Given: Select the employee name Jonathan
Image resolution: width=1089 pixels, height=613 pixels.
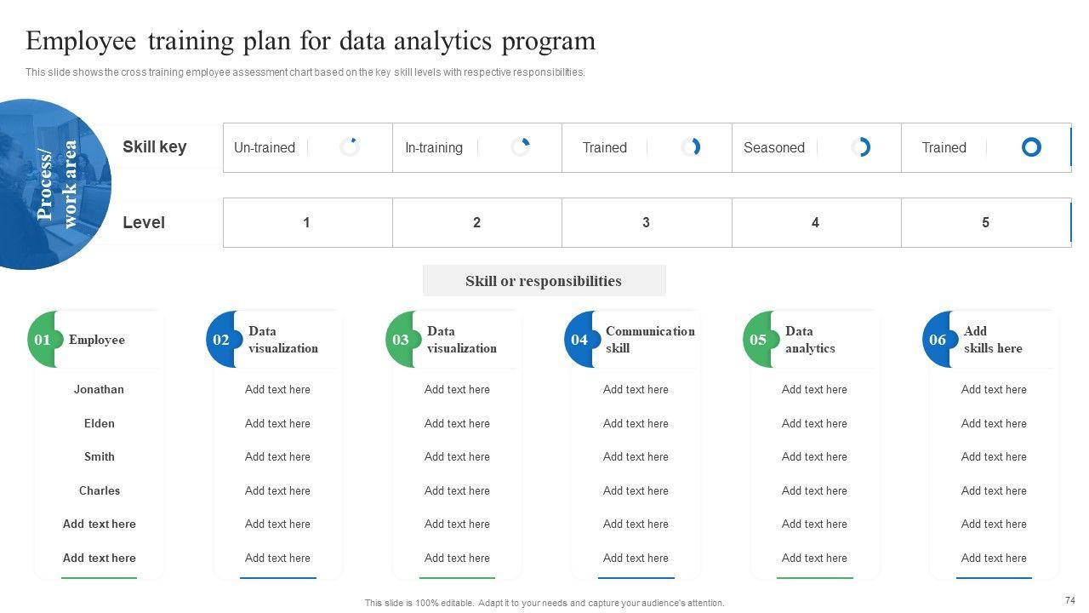Looking at the screenshot, I should (x=99, y=390).
